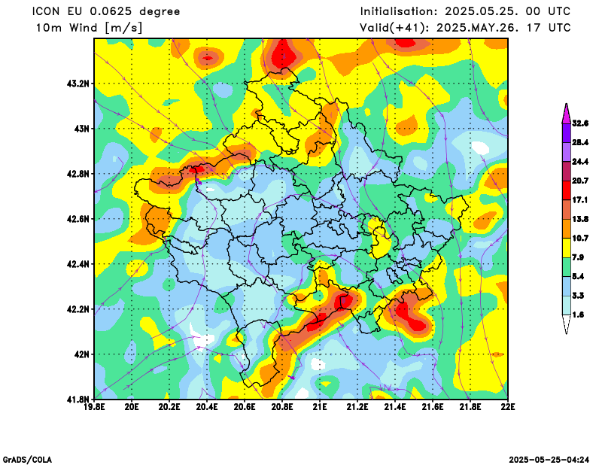602x465 pixels.
Task: Click the 10.7 colorbar value
Action: click(x=580, y=238)
